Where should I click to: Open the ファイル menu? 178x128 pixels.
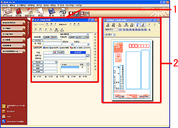click(5, 5)
